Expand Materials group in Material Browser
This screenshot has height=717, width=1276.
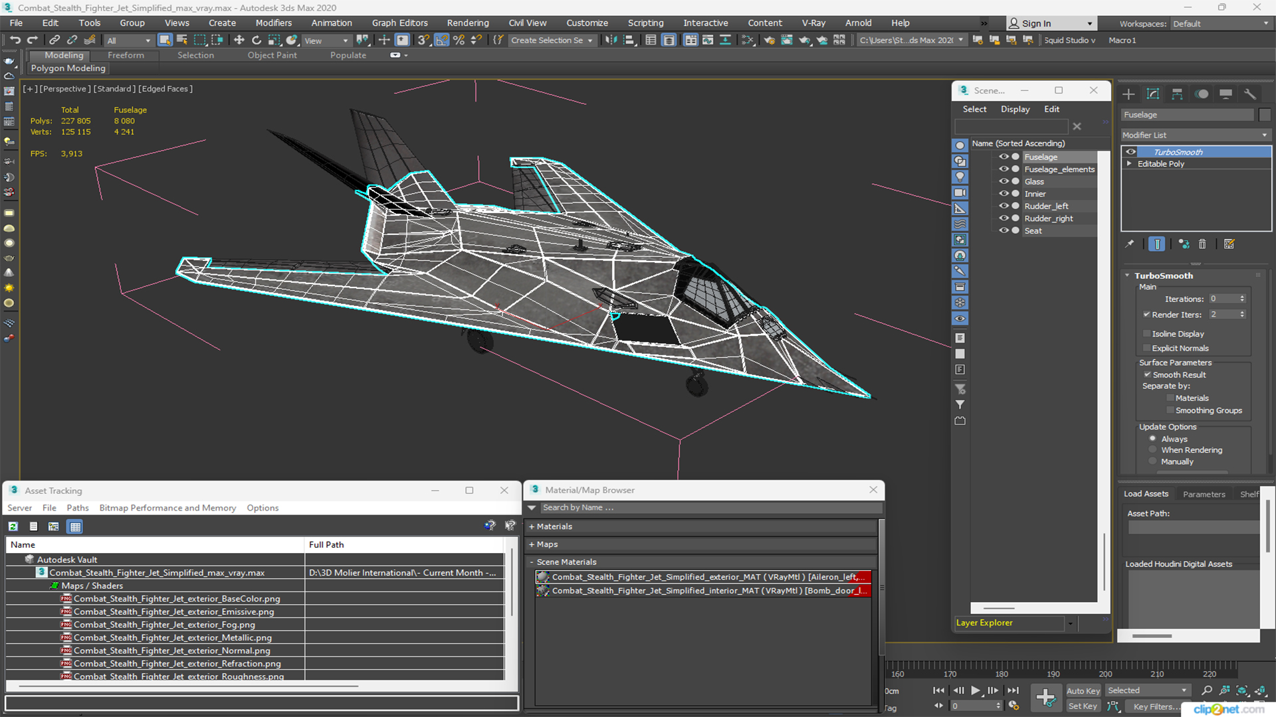[532, 526]
